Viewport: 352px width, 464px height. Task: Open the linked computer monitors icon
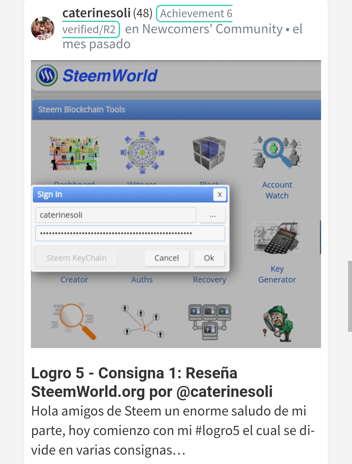209,322
